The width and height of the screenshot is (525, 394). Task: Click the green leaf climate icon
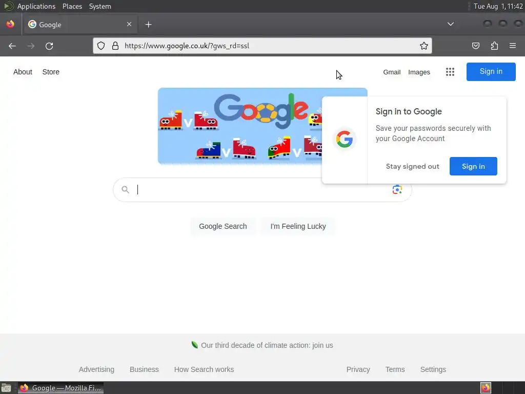[x=194, y=345]
